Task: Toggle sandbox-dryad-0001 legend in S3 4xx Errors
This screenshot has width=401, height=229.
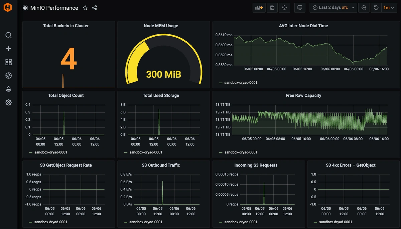Action: (x=336, y=222)
